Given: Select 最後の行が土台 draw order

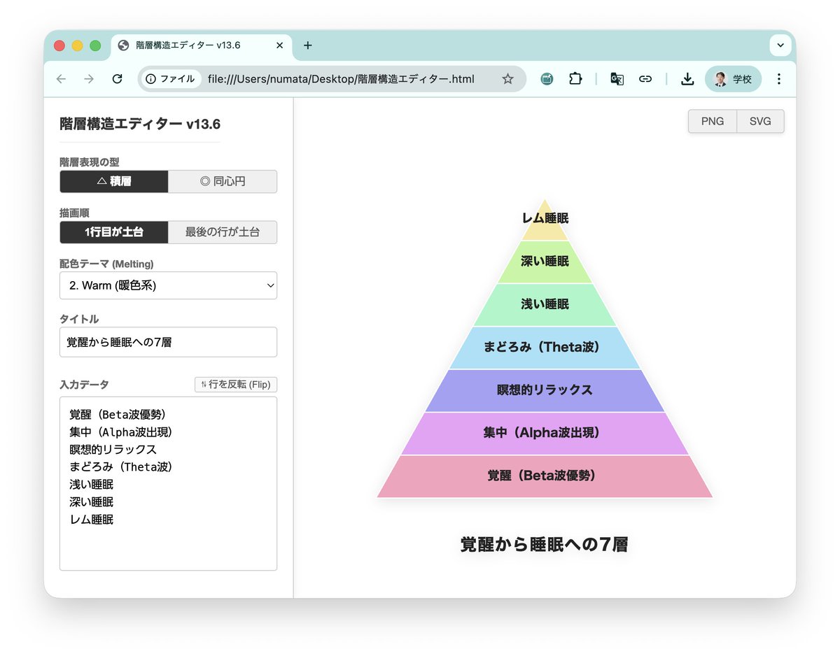Looking at the screenshot, I should point(223,232).
